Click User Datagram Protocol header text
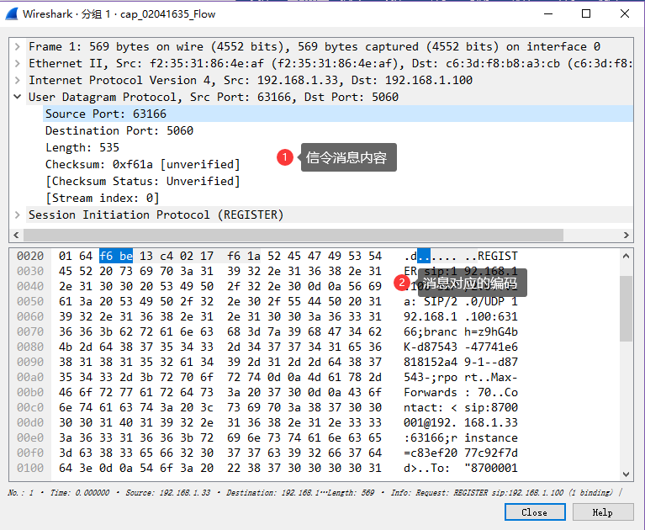 [214, 97]
